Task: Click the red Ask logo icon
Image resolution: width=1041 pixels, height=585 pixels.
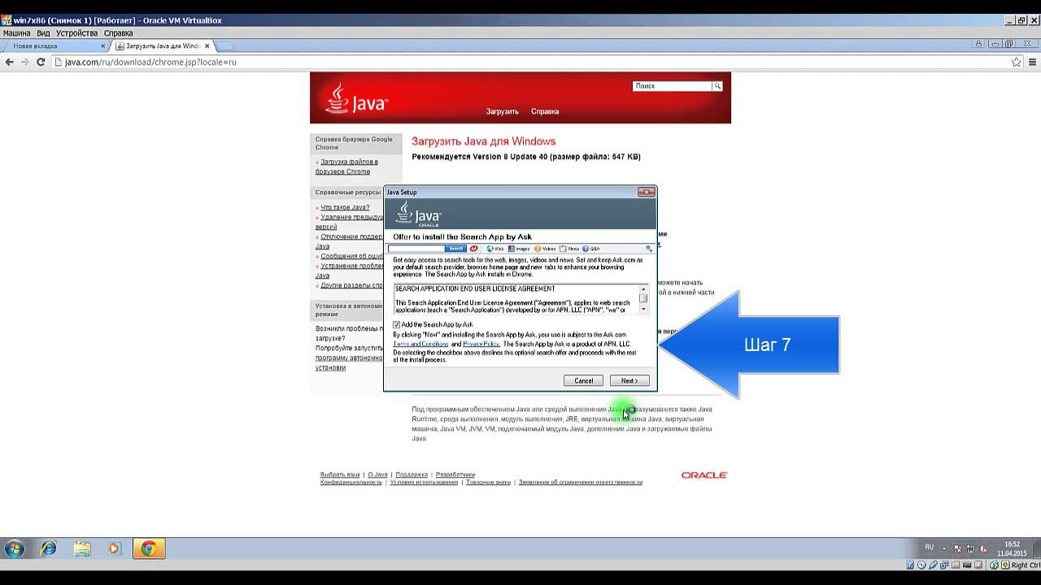Action: coord(474,249)
